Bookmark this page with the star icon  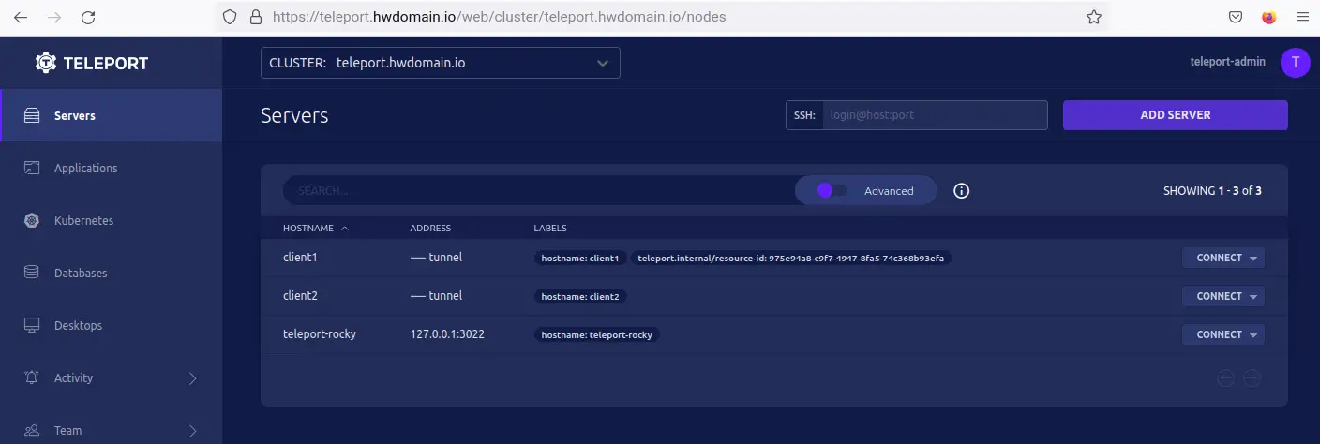coord(1093,17)
